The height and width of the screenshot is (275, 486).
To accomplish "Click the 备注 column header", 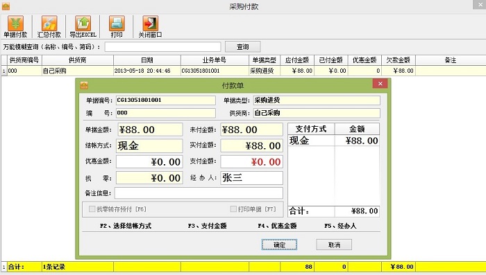I will point(451,60).
